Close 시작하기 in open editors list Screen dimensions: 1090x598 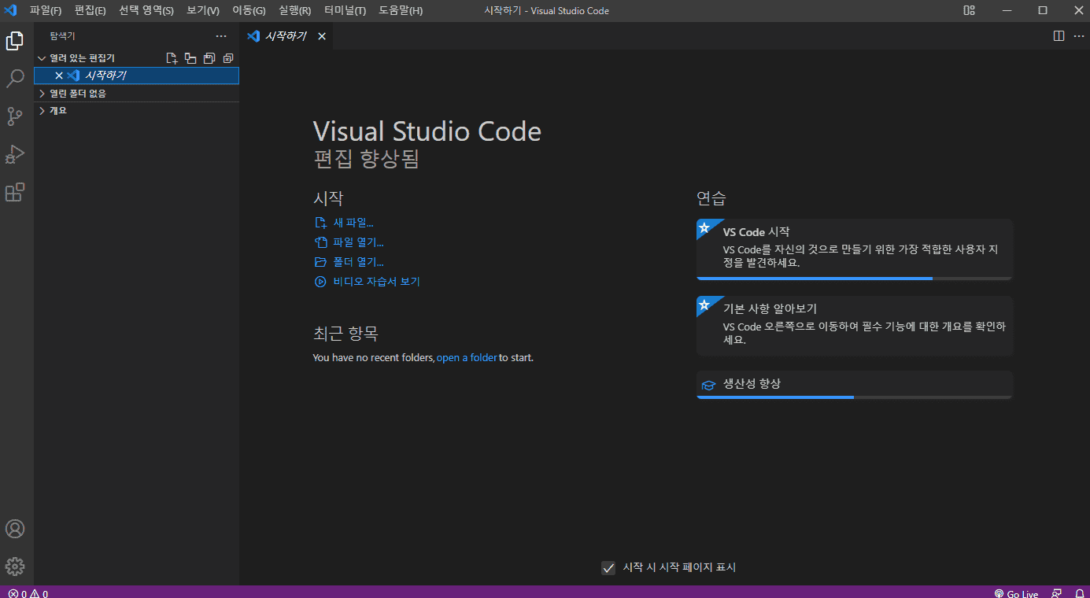click(x=59, y=76)
